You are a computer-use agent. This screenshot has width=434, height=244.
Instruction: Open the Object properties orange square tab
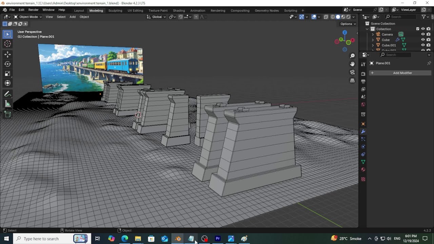[363, 124]
